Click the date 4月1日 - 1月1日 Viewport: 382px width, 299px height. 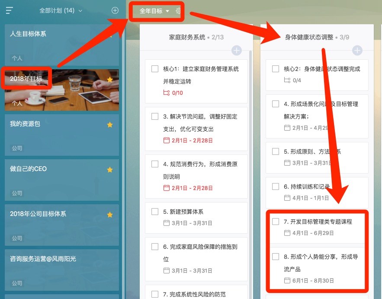pyautogui.click(x=310, y=198)
